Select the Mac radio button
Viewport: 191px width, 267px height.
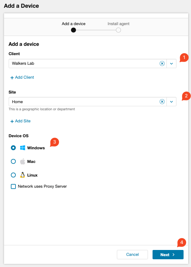click(x=13, y=161)
